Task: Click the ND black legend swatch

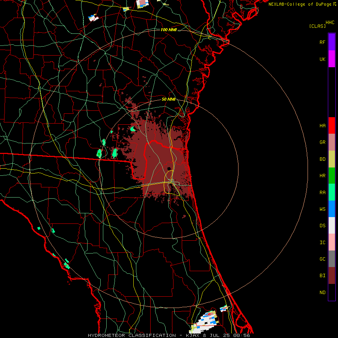Action: (332, 292)
